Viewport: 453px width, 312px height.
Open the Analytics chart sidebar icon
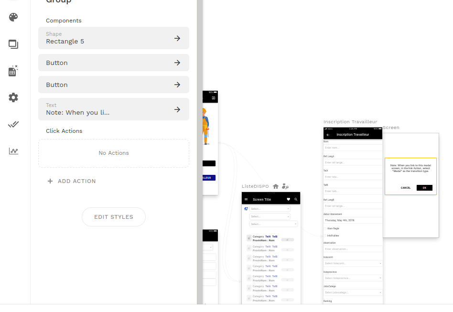(13, 151)
